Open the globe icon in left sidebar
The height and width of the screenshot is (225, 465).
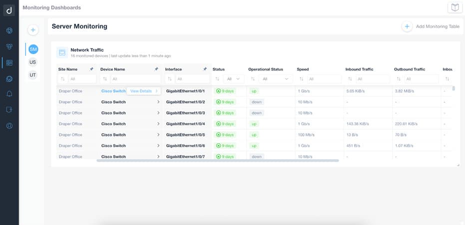[x=9, y=31]
